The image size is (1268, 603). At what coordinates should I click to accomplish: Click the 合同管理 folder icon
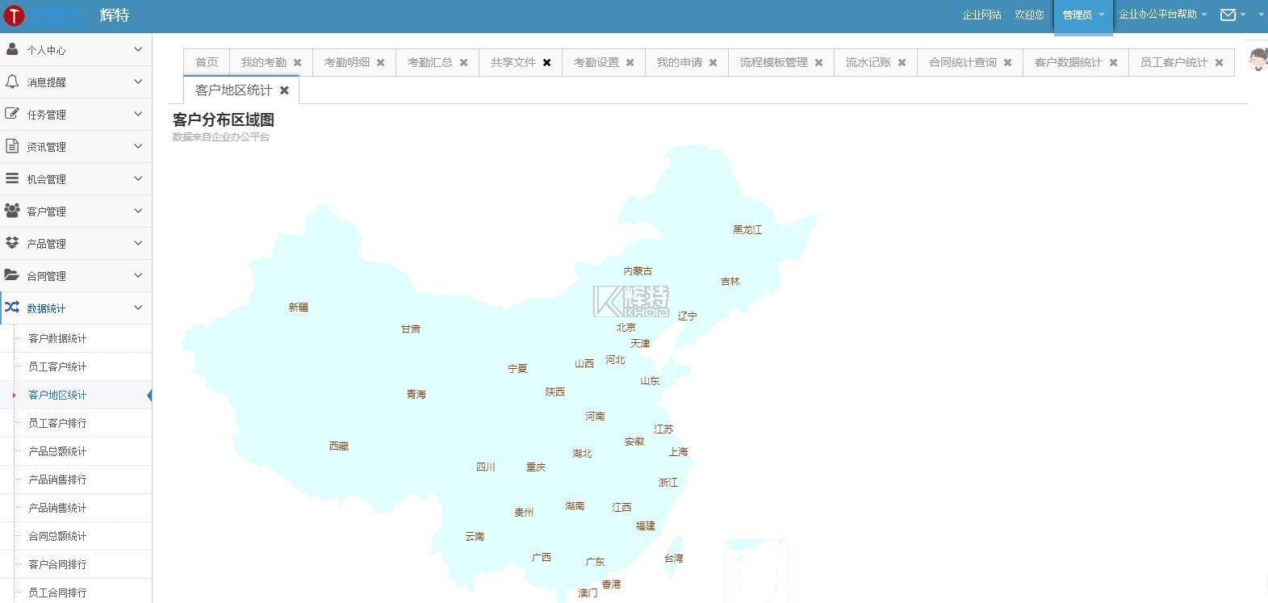pyautogui.click(x=12, y=275)
